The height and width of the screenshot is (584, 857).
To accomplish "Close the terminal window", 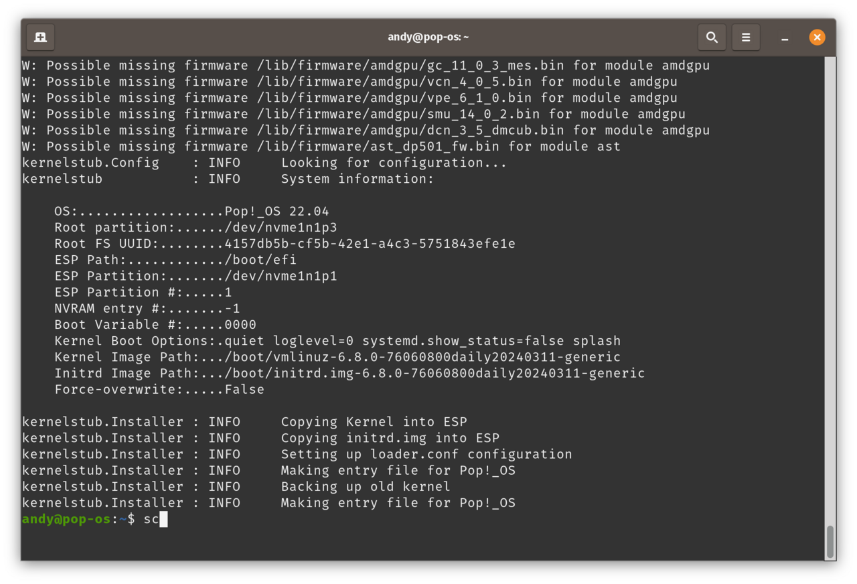I will 817,37.
